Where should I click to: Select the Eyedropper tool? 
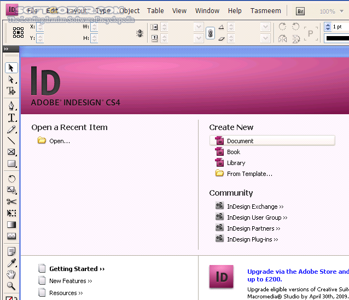click(x=11, y=263)
